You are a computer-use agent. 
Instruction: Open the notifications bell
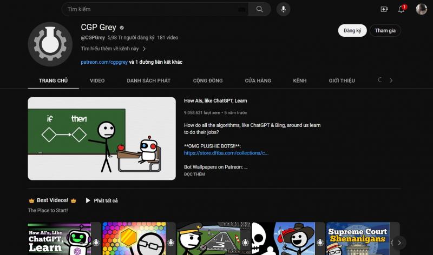[x=401, y=9]
